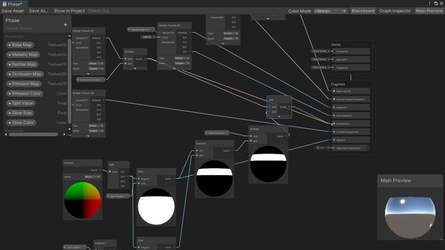Image resolution: width=445 pixels, height=250 pixels.
Task: Select the Glow Color blackboard property
Action: point(22,123)
